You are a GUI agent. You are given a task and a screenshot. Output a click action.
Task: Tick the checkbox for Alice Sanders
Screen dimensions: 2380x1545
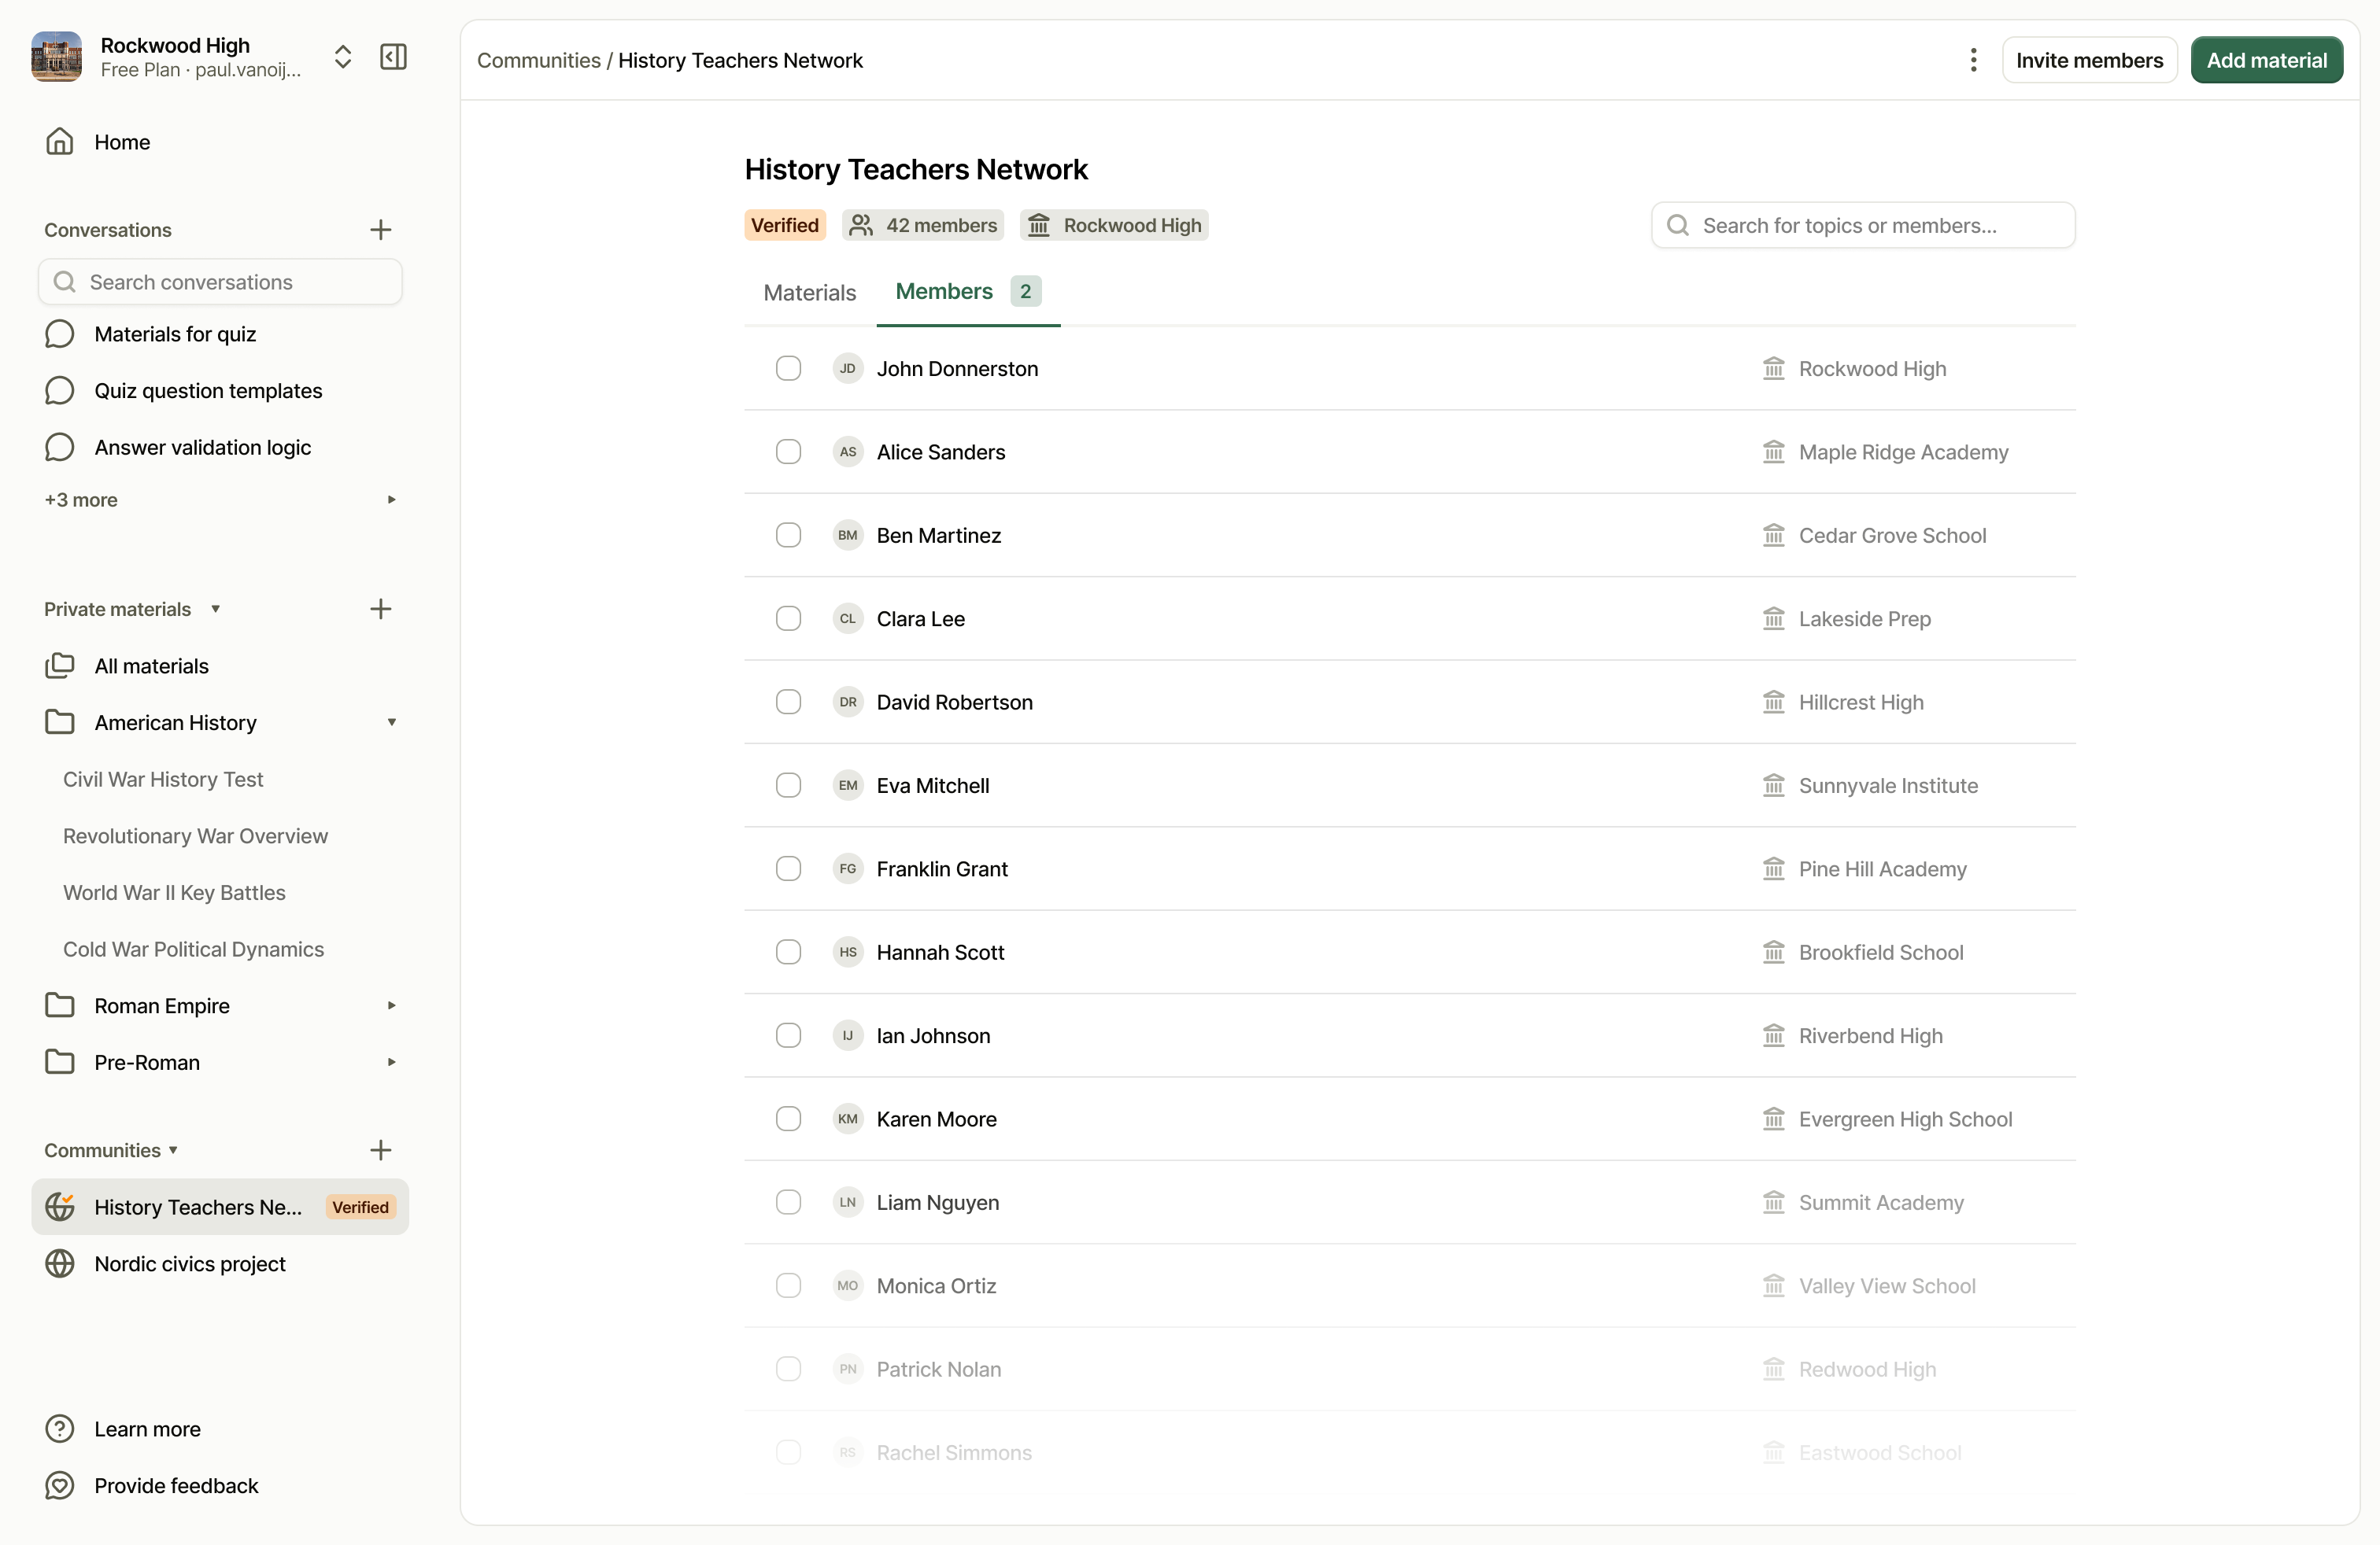789,452
